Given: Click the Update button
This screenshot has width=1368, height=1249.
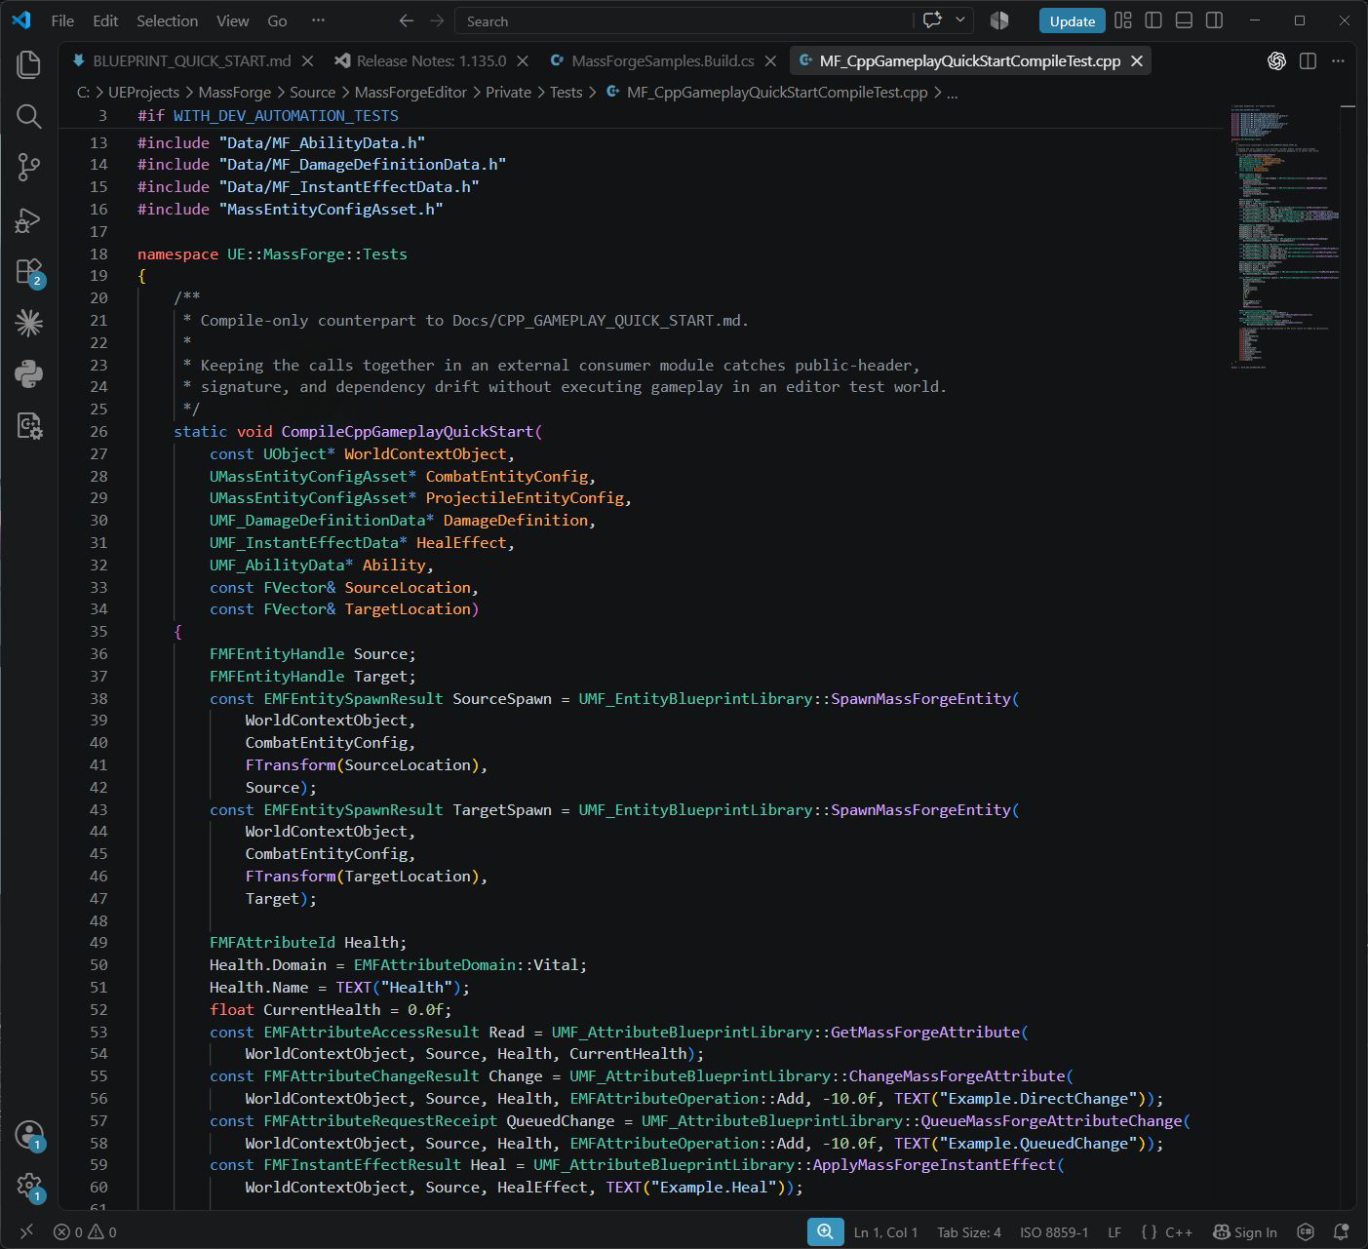Looking at the screenshot, I should pyautogui.click(x=1072, y=20).
